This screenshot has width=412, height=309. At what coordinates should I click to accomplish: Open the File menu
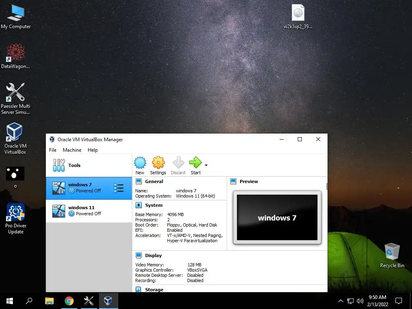tap(53, 150)
